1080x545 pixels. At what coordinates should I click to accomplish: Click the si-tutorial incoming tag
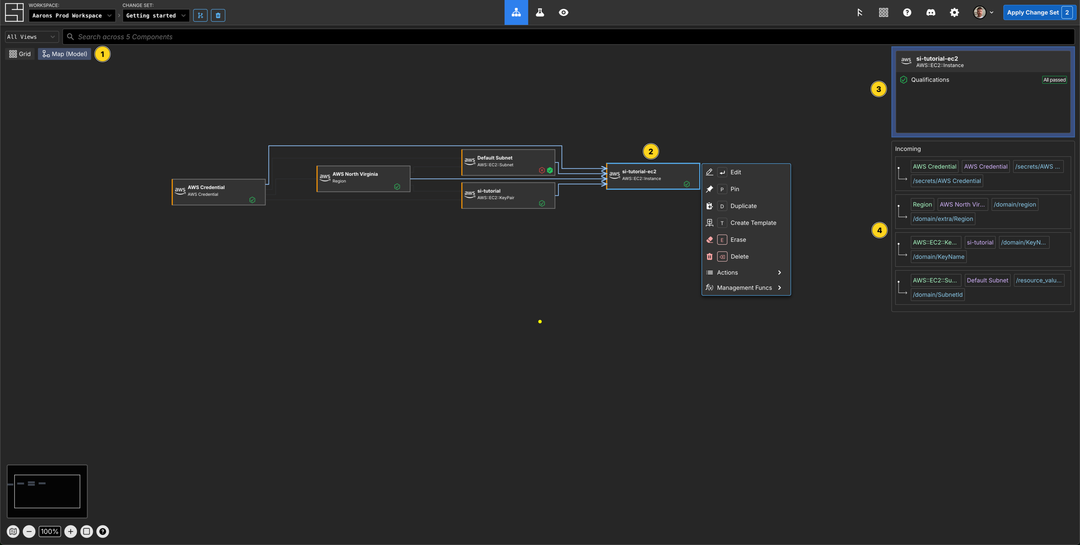[x=980, y=242]
